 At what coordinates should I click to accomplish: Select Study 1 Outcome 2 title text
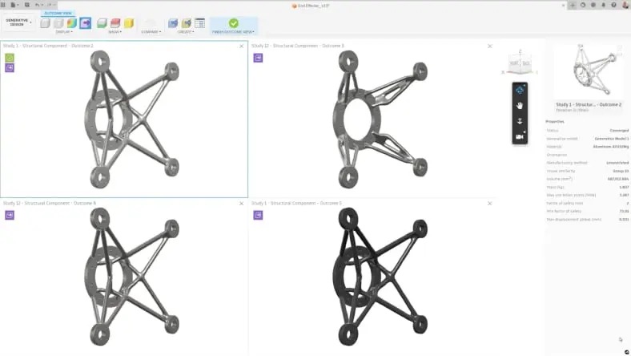48,46
